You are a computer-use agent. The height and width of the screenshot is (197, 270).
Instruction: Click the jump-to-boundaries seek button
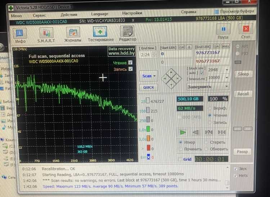coord(222,132)
